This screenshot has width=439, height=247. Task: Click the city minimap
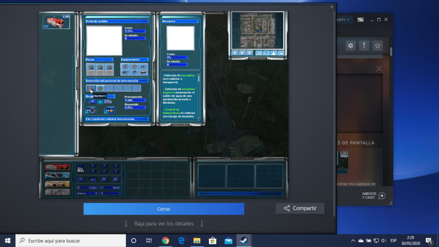(x=257, y=30)
